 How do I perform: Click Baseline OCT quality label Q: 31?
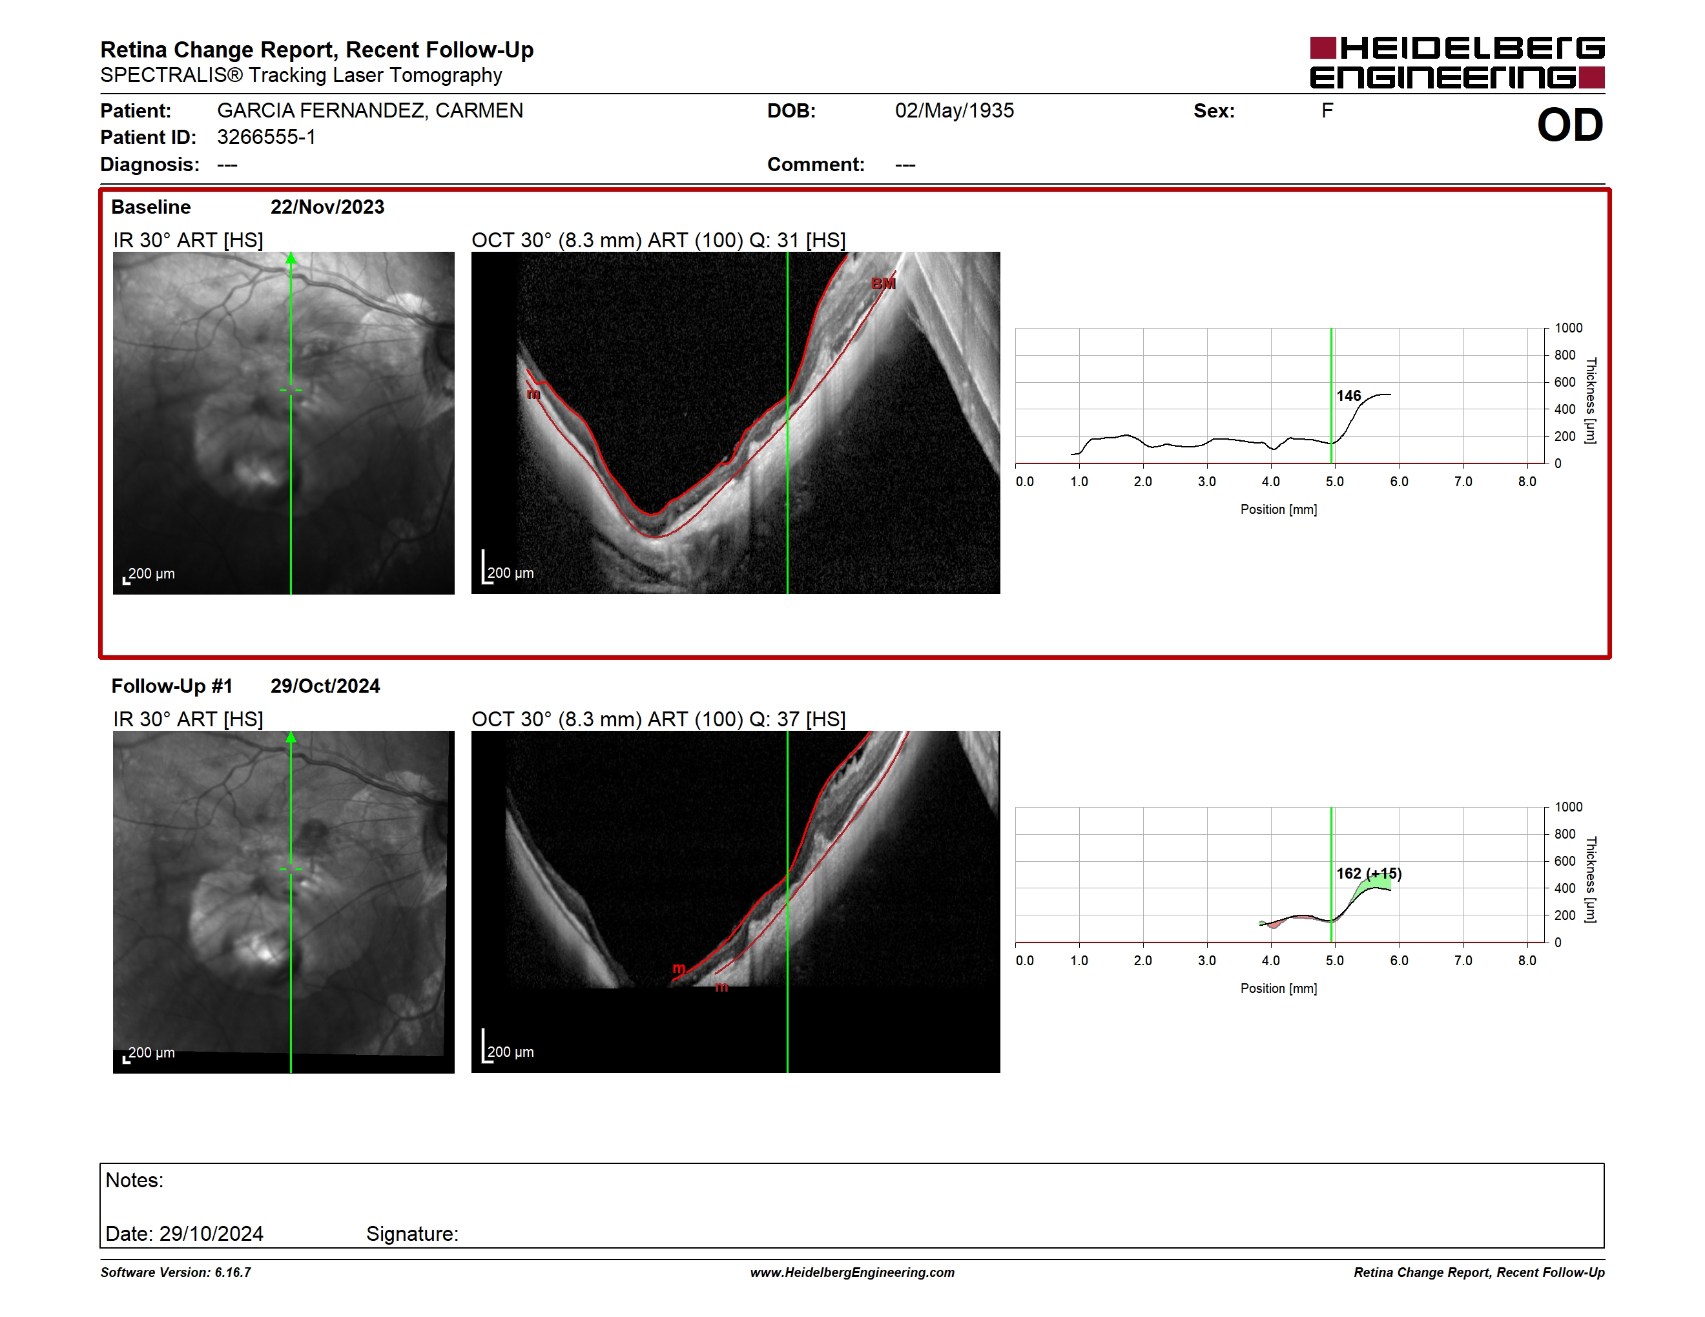(x=774, y=240)
